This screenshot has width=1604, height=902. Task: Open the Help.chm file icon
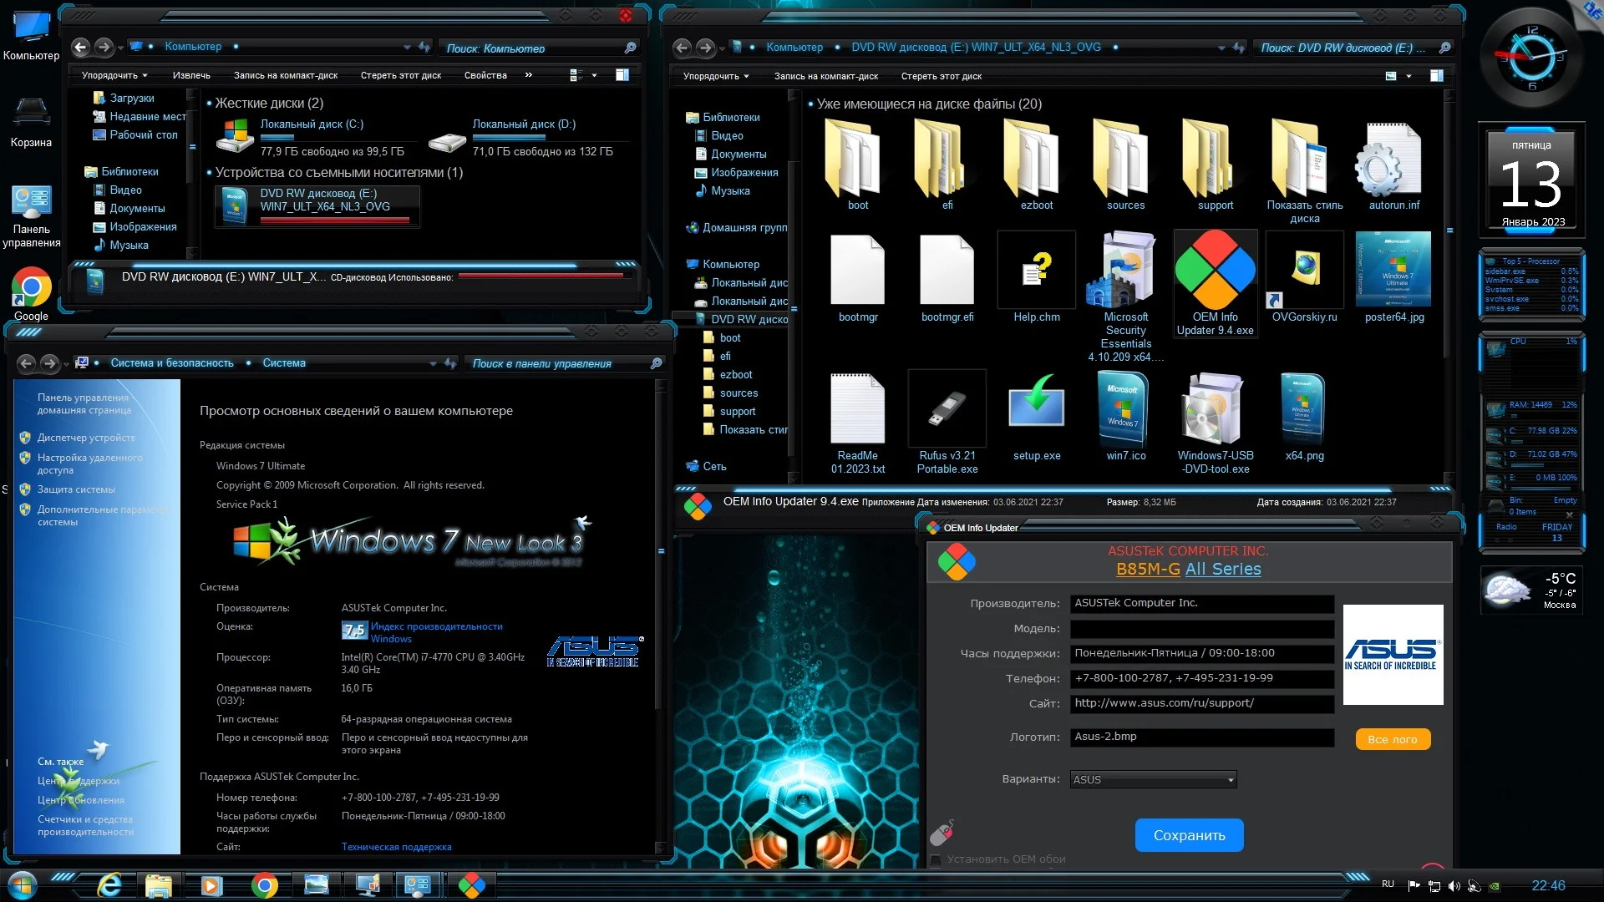[x=1036, y=271]
